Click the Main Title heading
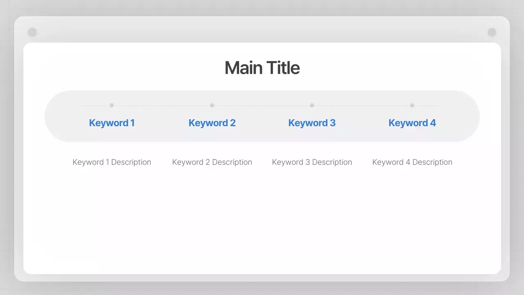Viewport: 524px width, 295px height. [x=262, y=68]
